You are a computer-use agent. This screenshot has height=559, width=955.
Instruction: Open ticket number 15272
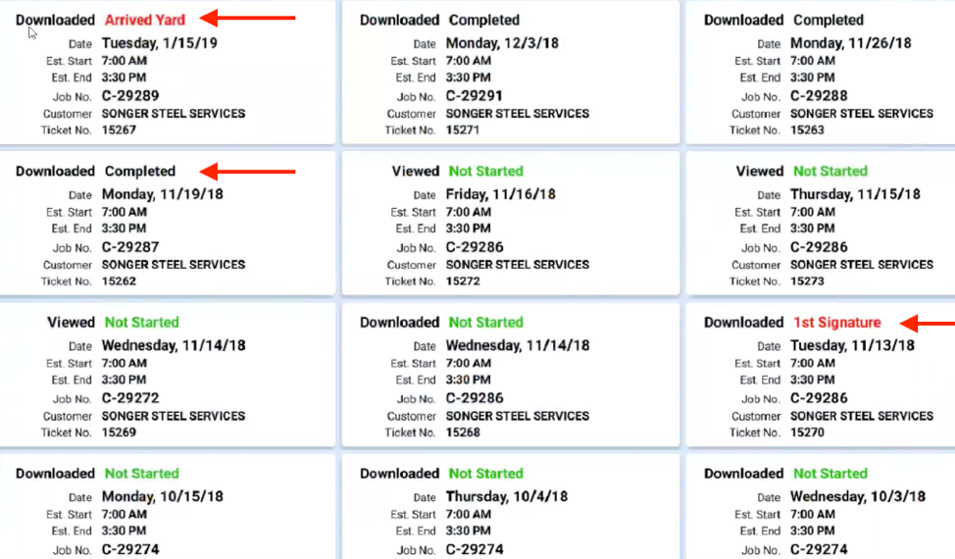(x=463, y=281)
